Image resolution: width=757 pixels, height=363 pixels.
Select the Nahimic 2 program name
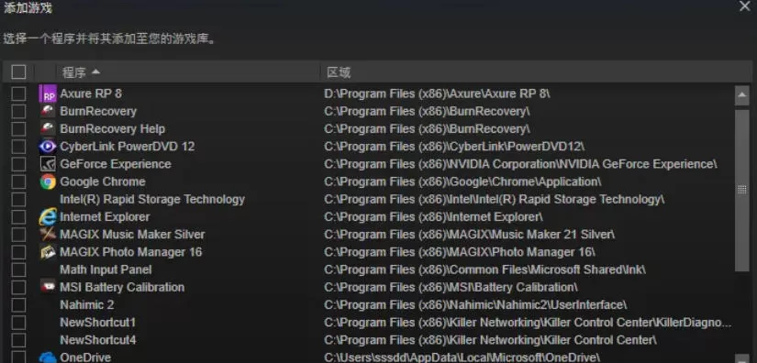pyautogui.click(x=87, y=305)
